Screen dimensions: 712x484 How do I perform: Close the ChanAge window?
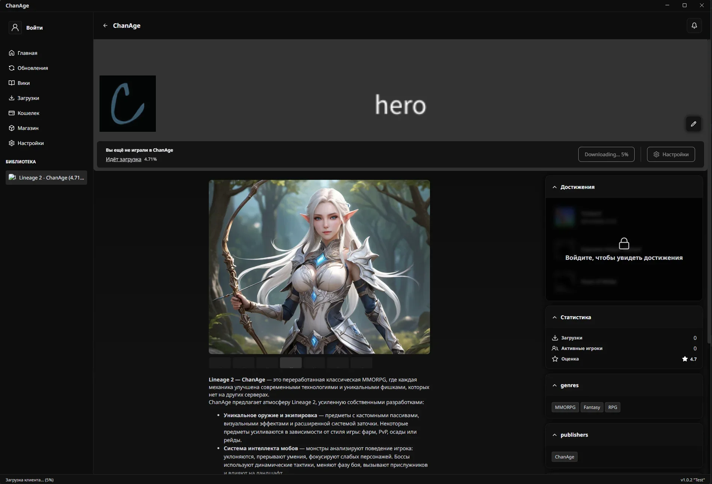coord(702,5)
